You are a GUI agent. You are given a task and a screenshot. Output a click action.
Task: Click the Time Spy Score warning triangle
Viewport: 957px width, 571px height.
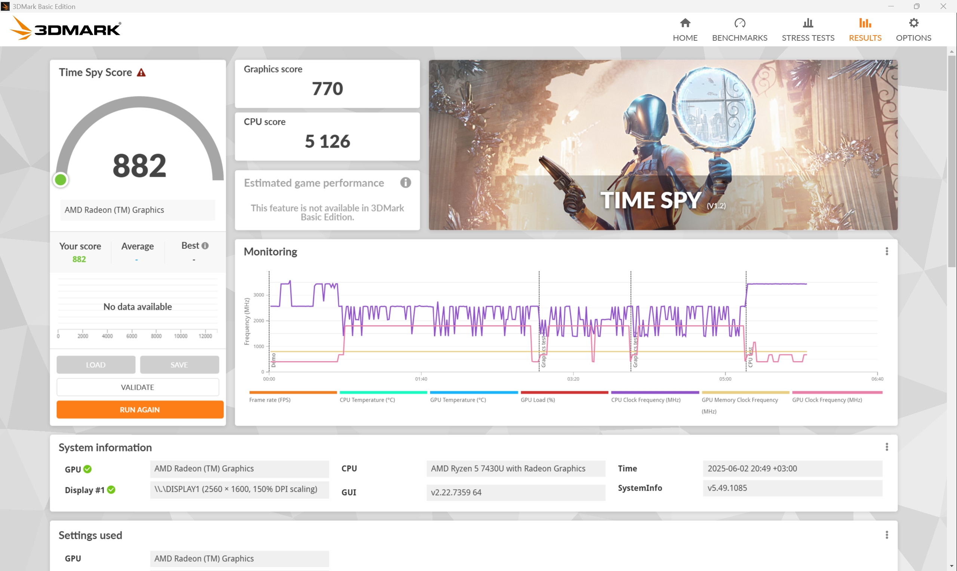(141, 73)
